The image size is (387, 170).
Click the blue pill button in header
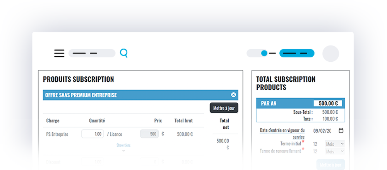pos(297,53)
